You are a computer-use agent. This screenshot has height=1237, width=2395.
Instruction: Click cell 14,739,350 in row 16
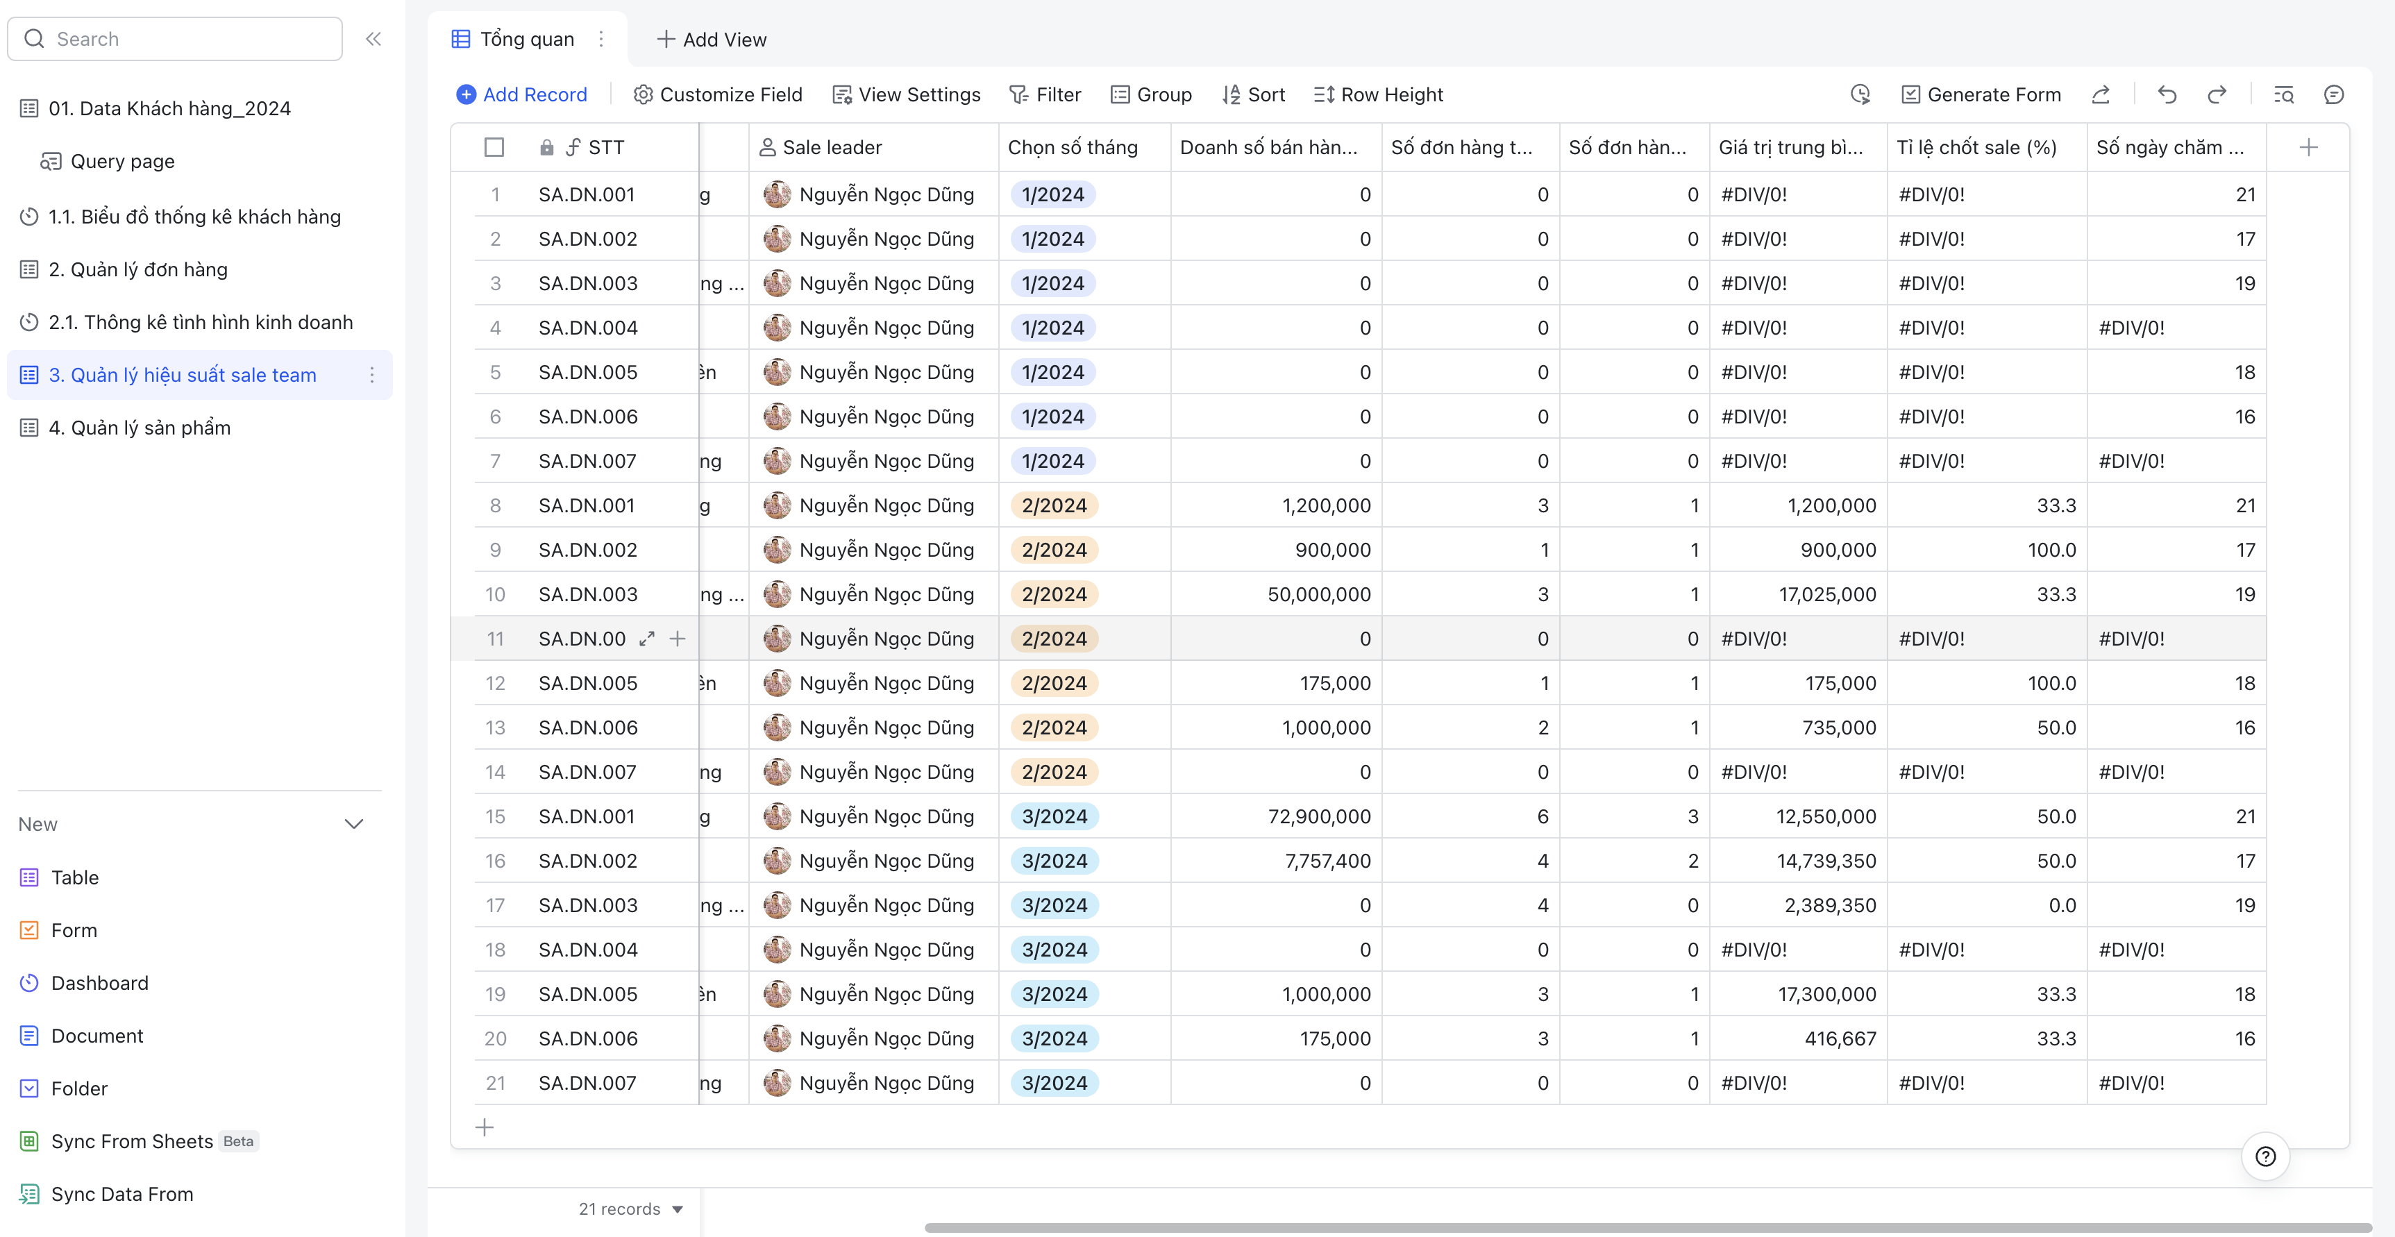pyautogui.click(x=1799, y=861)
